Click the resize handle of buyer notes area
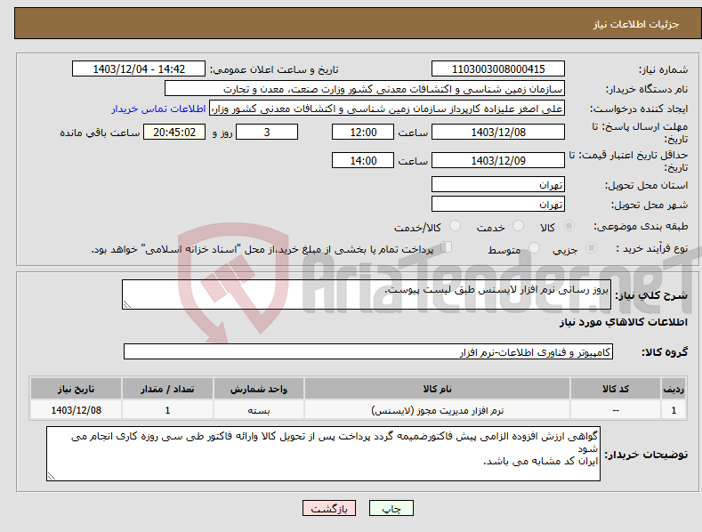 [x=52, y=477]
